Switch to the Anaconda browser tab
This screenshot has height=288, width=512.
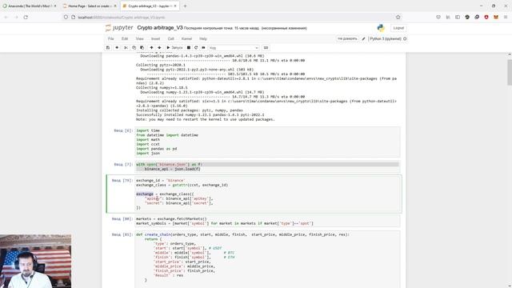pyautogui.click(x=29, y=6)
